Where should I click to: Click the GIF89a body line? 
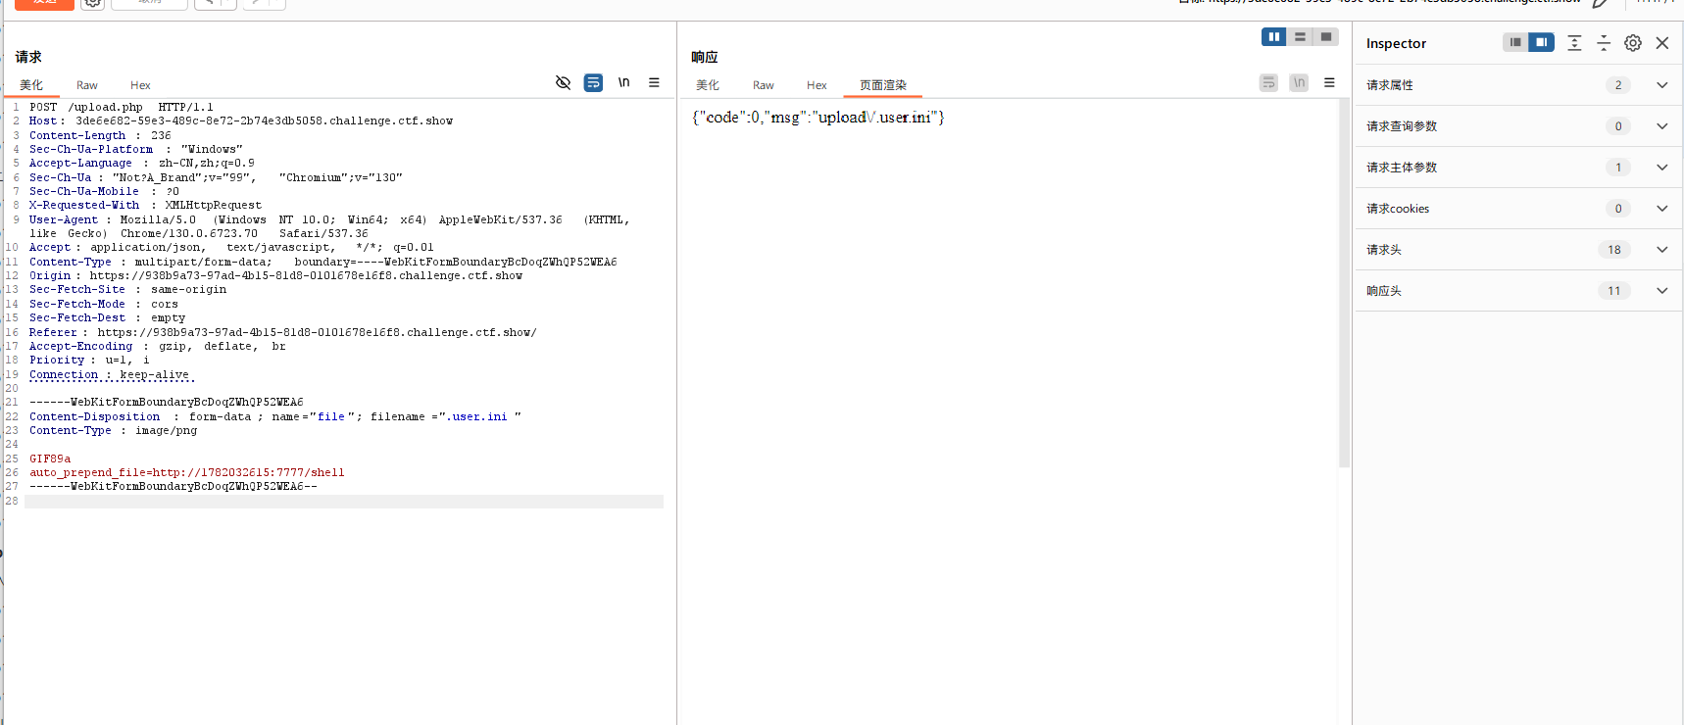50,459
